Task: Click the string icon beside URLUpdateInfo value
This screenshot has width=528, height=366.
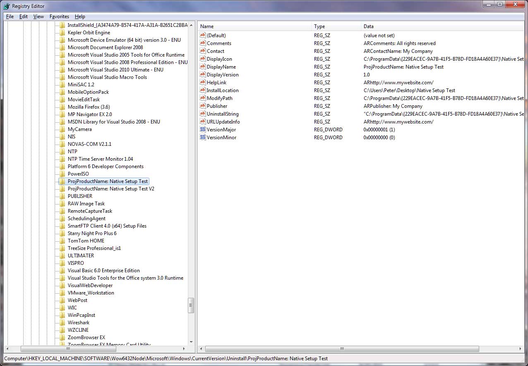Action: pos(203,122)
